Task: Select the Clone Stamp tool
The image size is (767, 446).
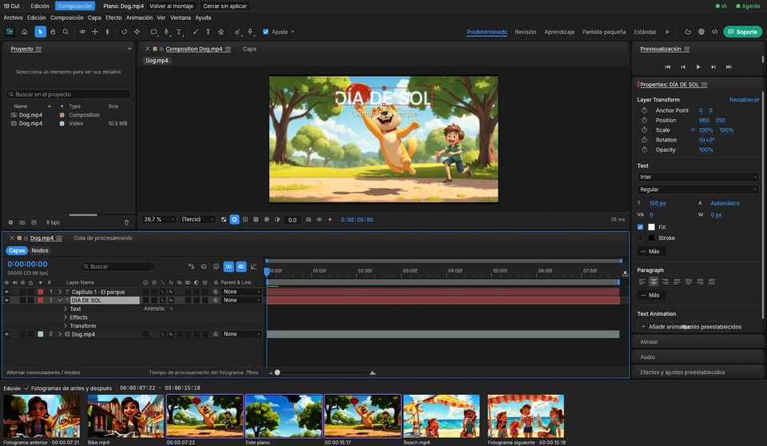Action: click(x=208, y=32)
